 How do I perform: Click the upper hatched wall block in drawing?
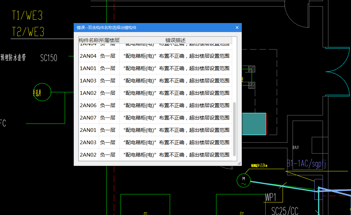click(x=252, y=69)
